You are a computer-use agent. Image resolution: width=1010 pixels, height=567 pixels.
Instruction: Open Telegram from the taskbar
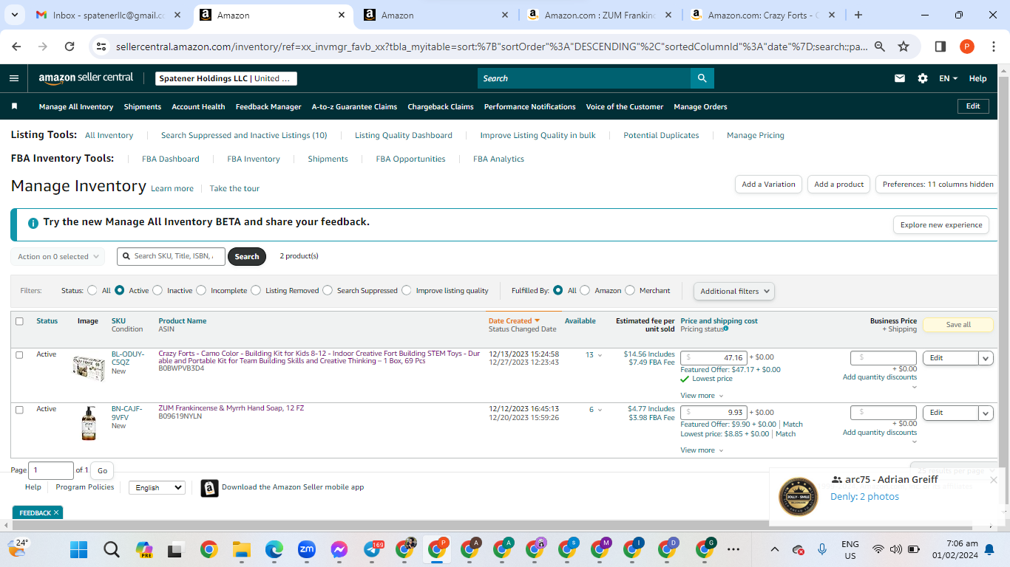pyautogui.click(x=372, y=549)
